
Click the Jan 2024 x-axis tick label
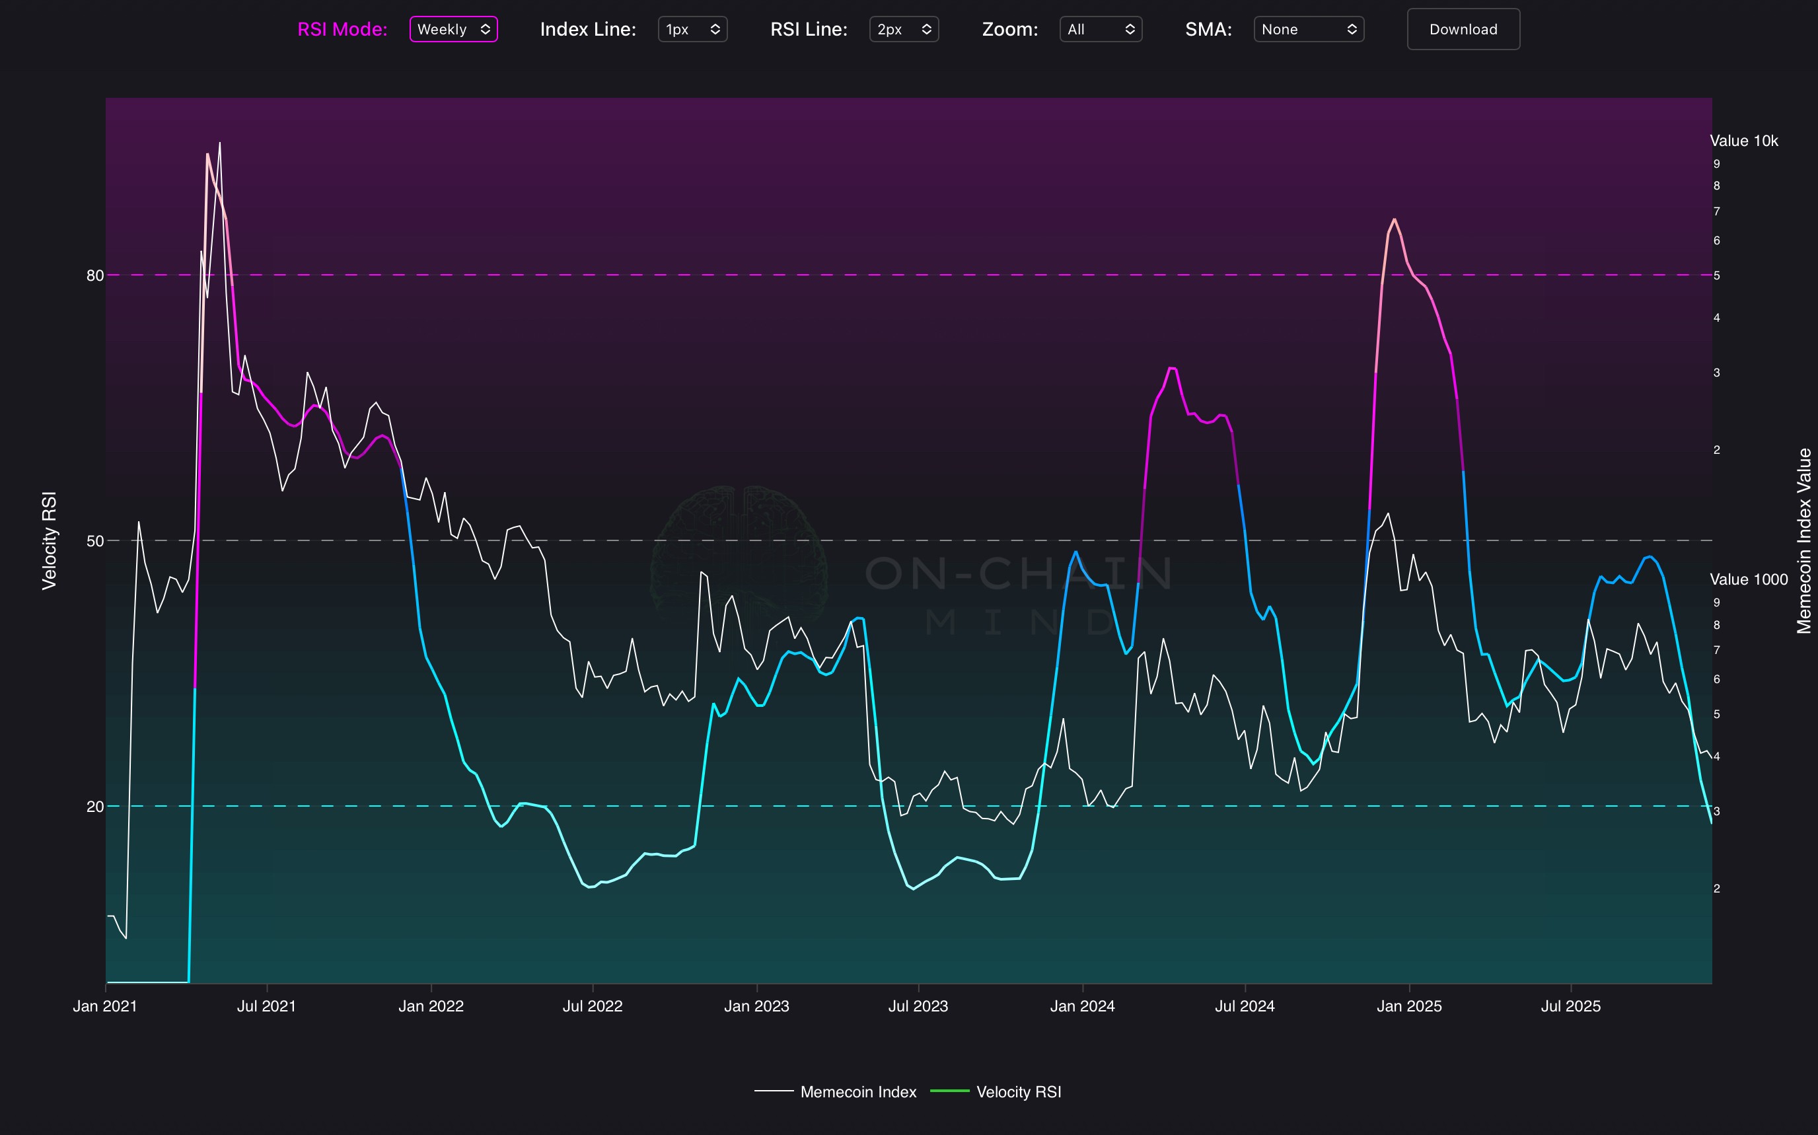click(1081, 1006)
